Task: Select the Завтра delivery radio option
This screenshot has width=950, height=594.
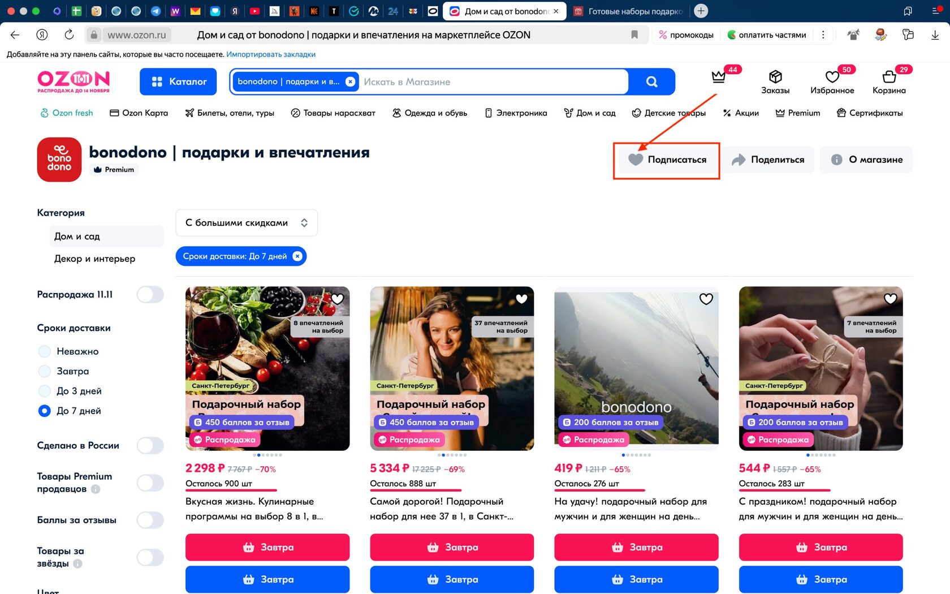Action: pos(45,371)
